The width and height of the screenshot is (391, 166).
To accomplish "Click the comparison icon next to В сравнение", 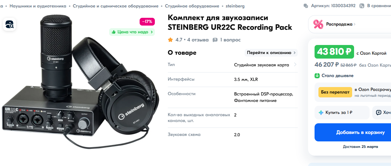I will click(362, 6).
